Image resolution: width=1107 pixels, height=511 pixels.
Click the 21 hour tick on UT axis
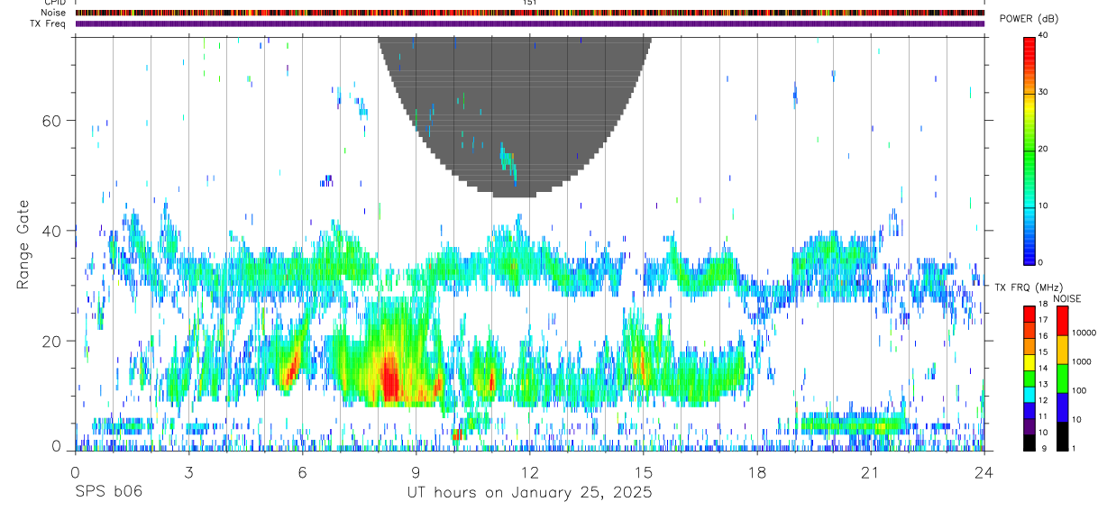point(871,470)
